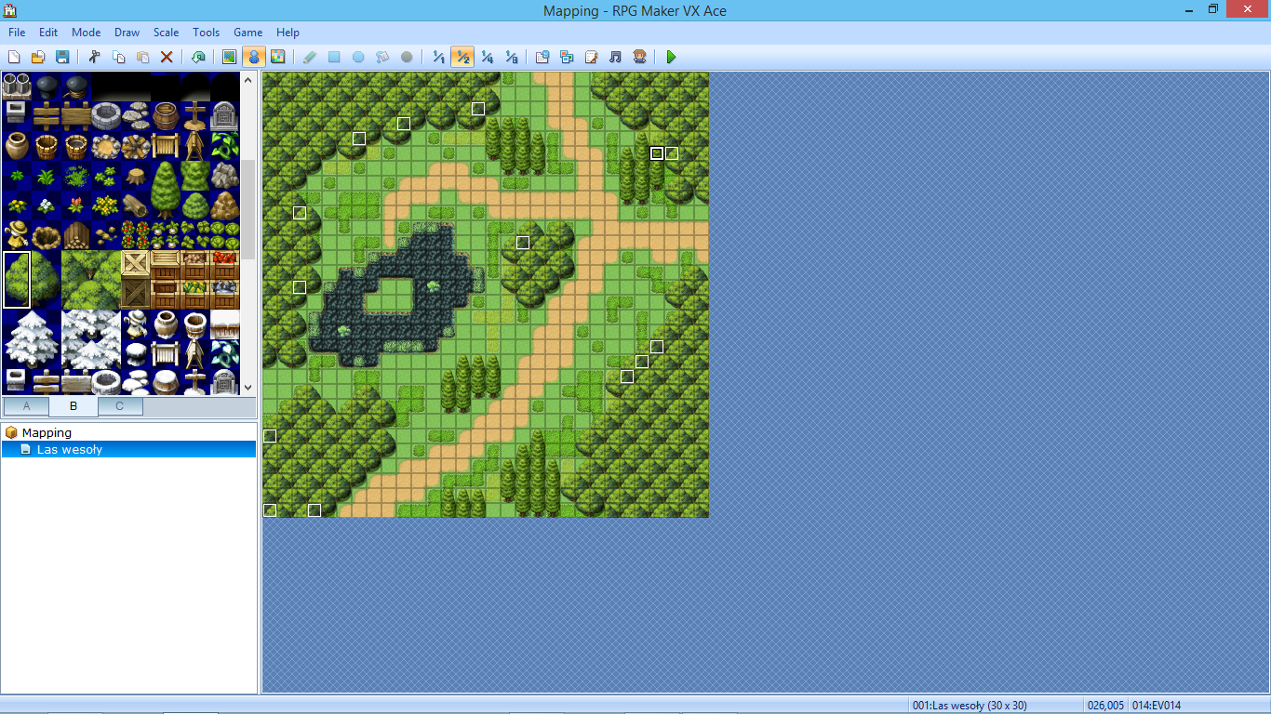Pick the tall green conifer tree tile
The height and width of the screenshot is (714, 1271).
166,192
